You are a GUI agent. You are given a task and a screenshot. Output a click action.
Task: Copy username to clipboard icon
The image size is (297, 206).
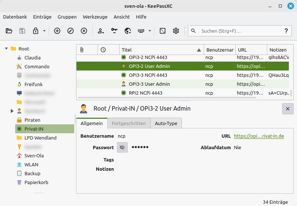[101, 31]
